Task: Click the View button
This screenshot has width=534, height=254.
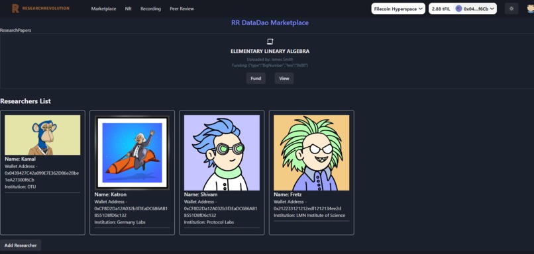Action: tap(284, 78)
